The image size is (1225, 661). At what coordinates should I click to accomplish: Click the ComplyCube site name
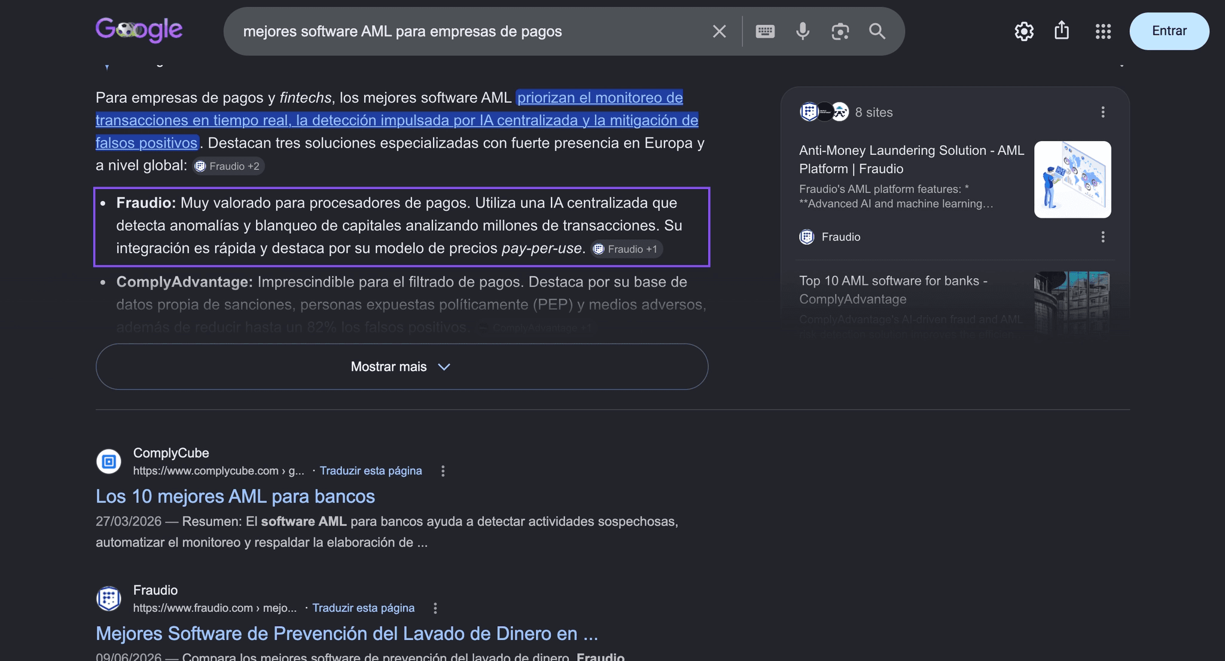pos(171,453)
